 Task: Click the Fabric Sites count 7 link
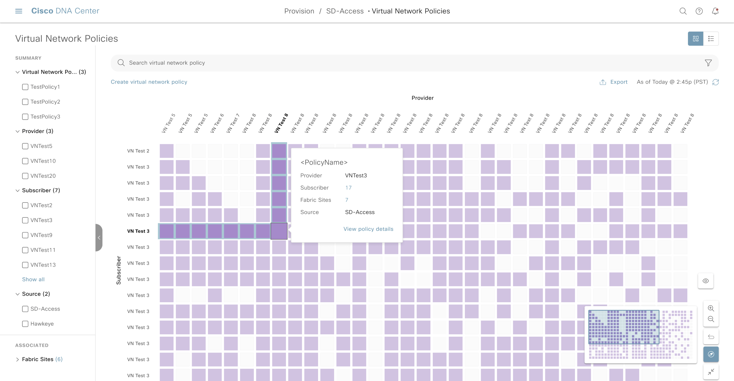pos(347,200)
